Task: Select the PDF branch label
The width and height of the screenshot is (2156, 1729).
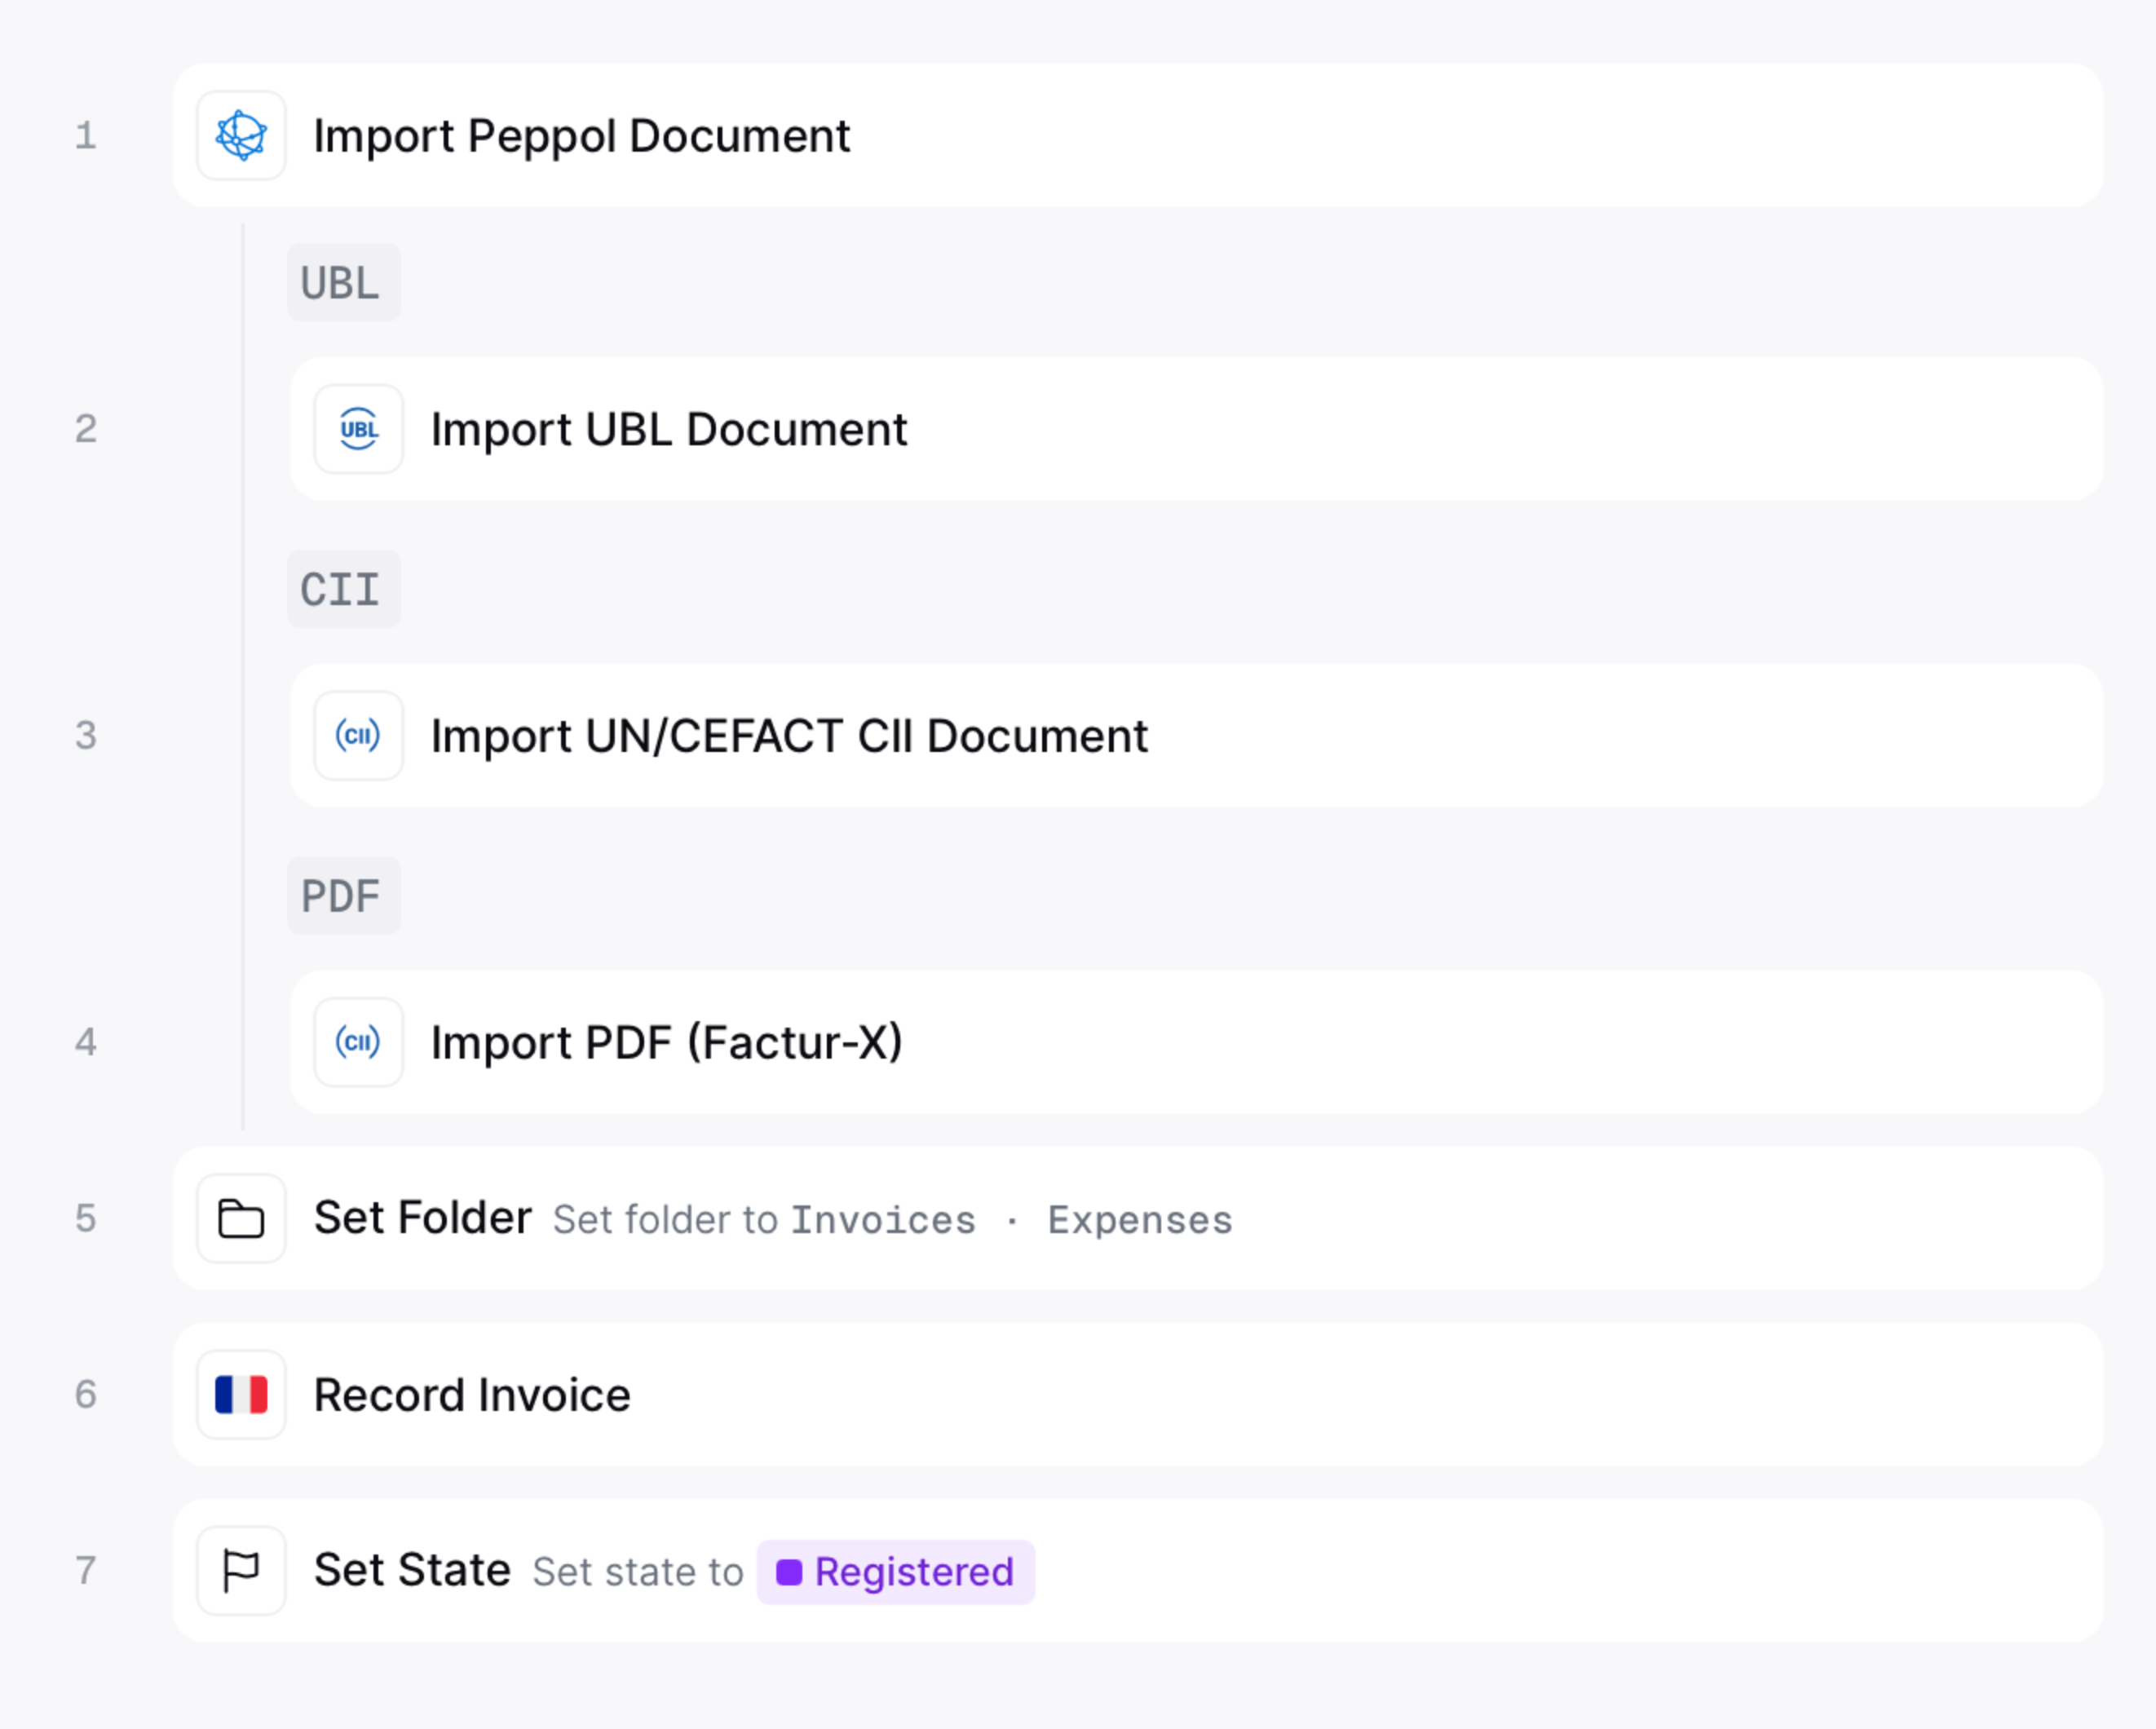Action: 343,896
